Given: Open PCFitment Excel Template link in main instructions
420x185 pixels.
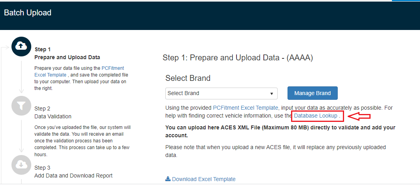Looking at the screenshot, I should click(246, 108).
